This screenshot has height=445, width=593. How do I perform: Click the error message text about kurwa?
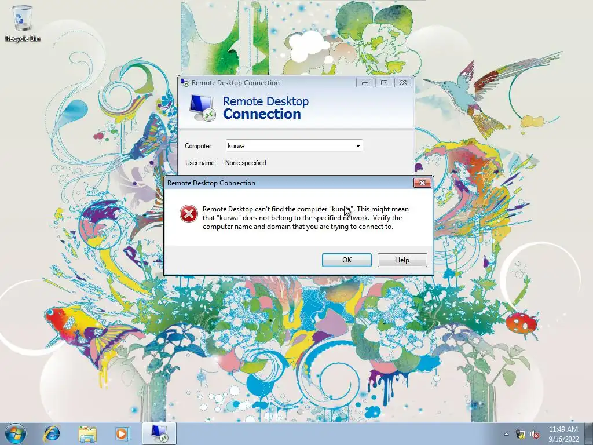tap(306, 218)
